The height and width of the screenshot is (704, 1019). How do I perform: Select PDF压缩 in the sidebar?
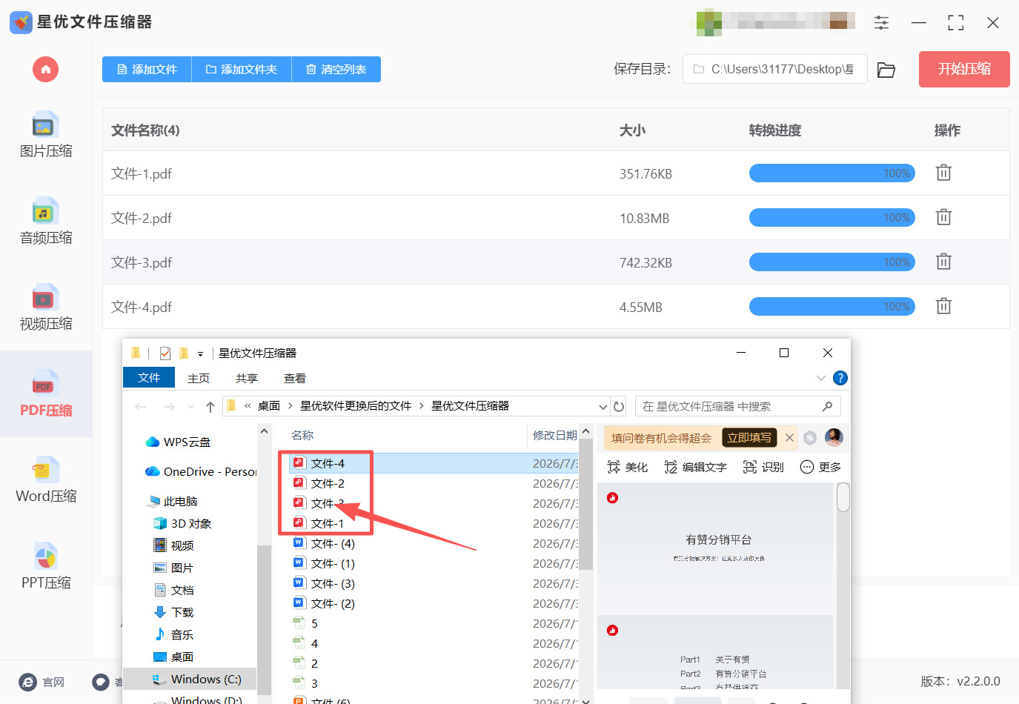click(x=46, y=394)
